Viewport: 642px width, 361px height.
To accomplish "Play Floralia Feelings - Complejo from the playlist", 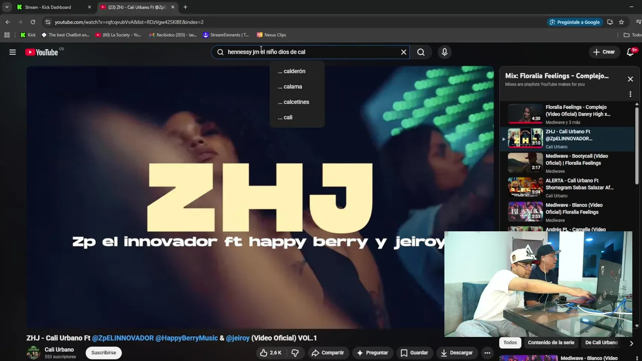I will click(567, 114).
